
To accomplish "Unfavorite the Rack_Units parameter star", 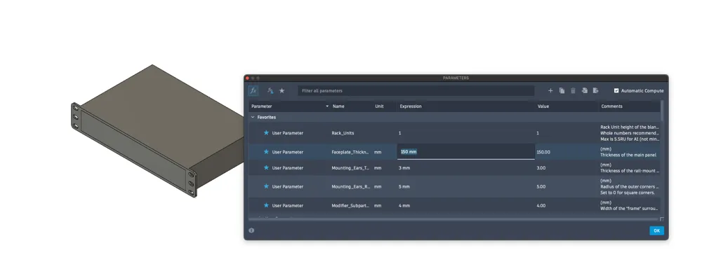I will tap(266, 133).
